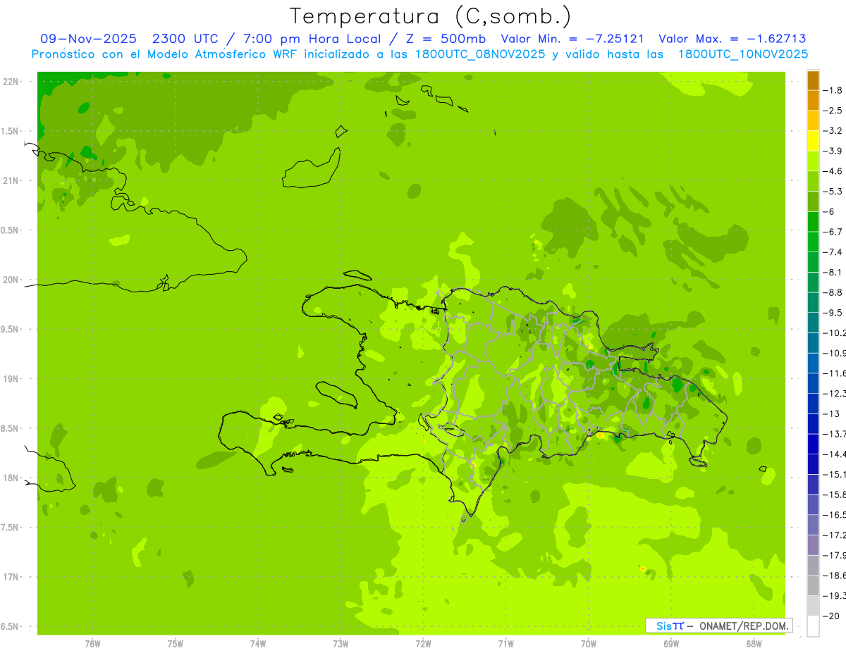The width and height of the screenshot is (846, 653).
Task: Click the '70W' longitude label
Action: 589,644
